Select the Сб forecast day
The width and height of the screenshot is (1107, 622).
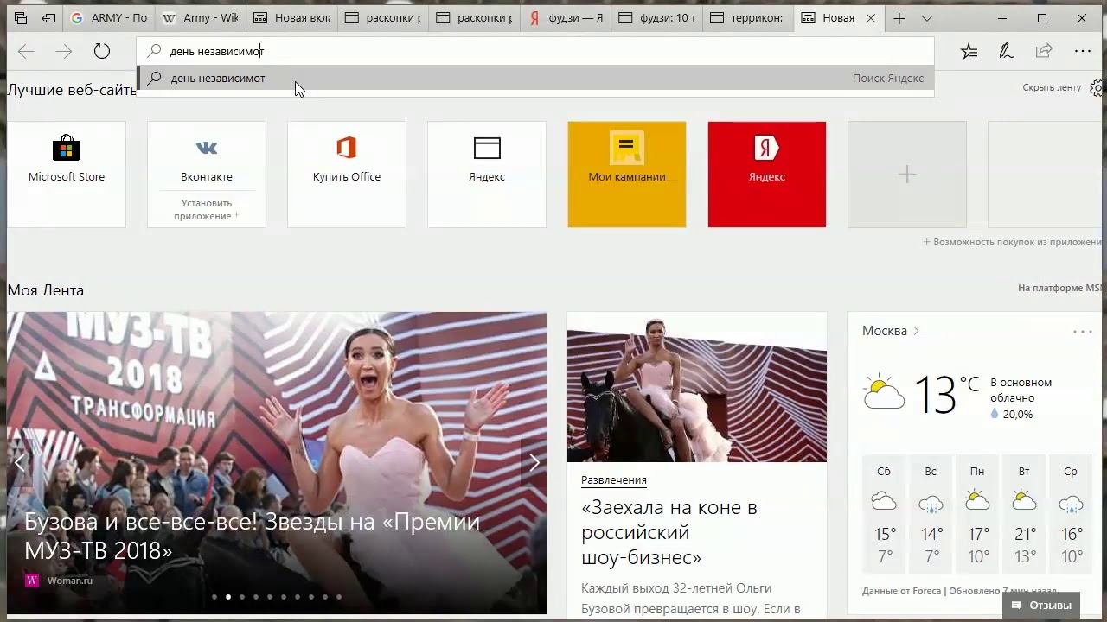884,513
